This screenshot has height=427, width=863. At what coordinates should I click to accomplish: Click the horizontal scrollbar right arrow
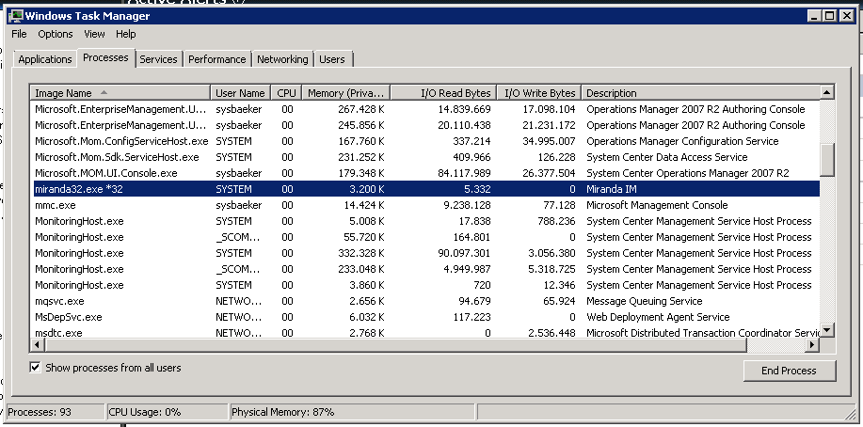click(812, 344)
